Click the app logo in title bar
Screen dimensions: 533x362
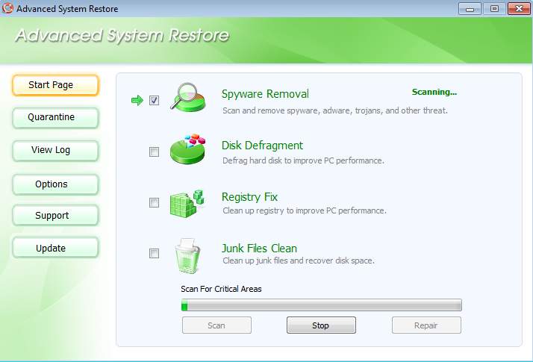pyautogui.click(x=7, y=8)
